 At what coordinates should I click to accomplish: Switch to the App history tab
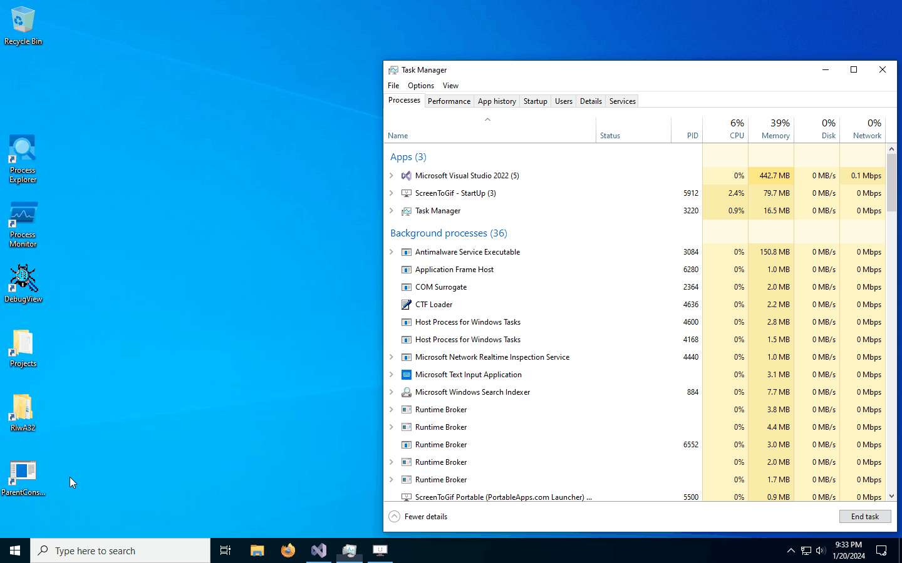point(497,101)
